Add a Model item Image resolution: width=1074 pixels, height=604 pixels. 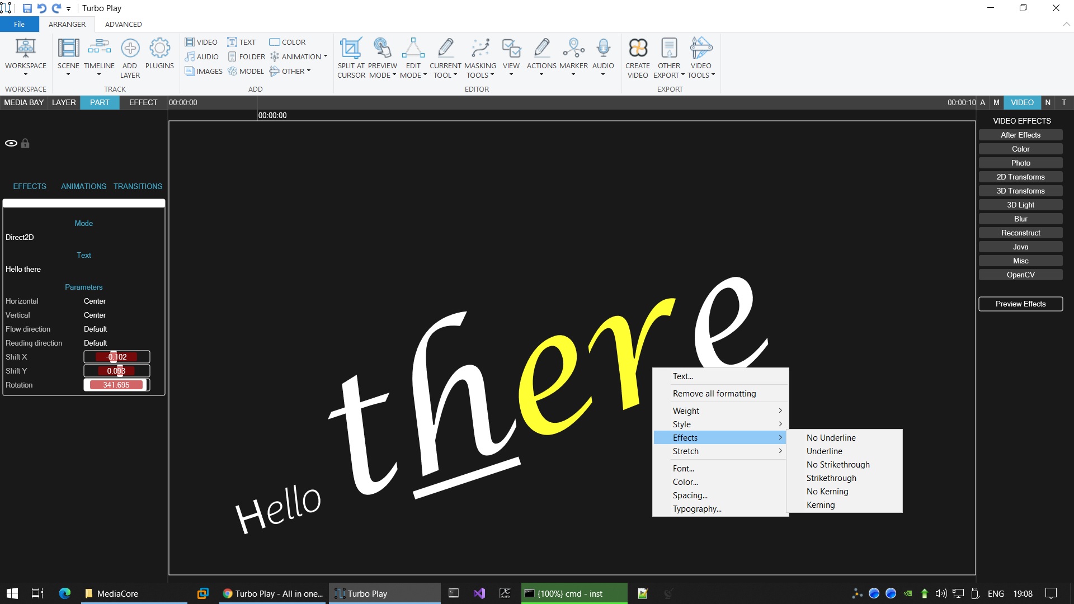pos(246,71)
